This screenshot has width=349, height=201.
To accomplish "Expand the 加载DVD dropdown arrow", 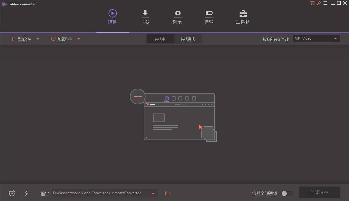I will pos(78,39).
